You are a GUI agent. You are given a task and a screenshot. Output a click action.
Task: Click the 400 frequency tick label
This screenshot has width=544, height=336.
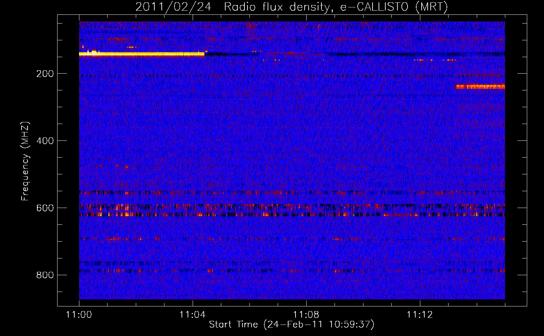point(45,141)
